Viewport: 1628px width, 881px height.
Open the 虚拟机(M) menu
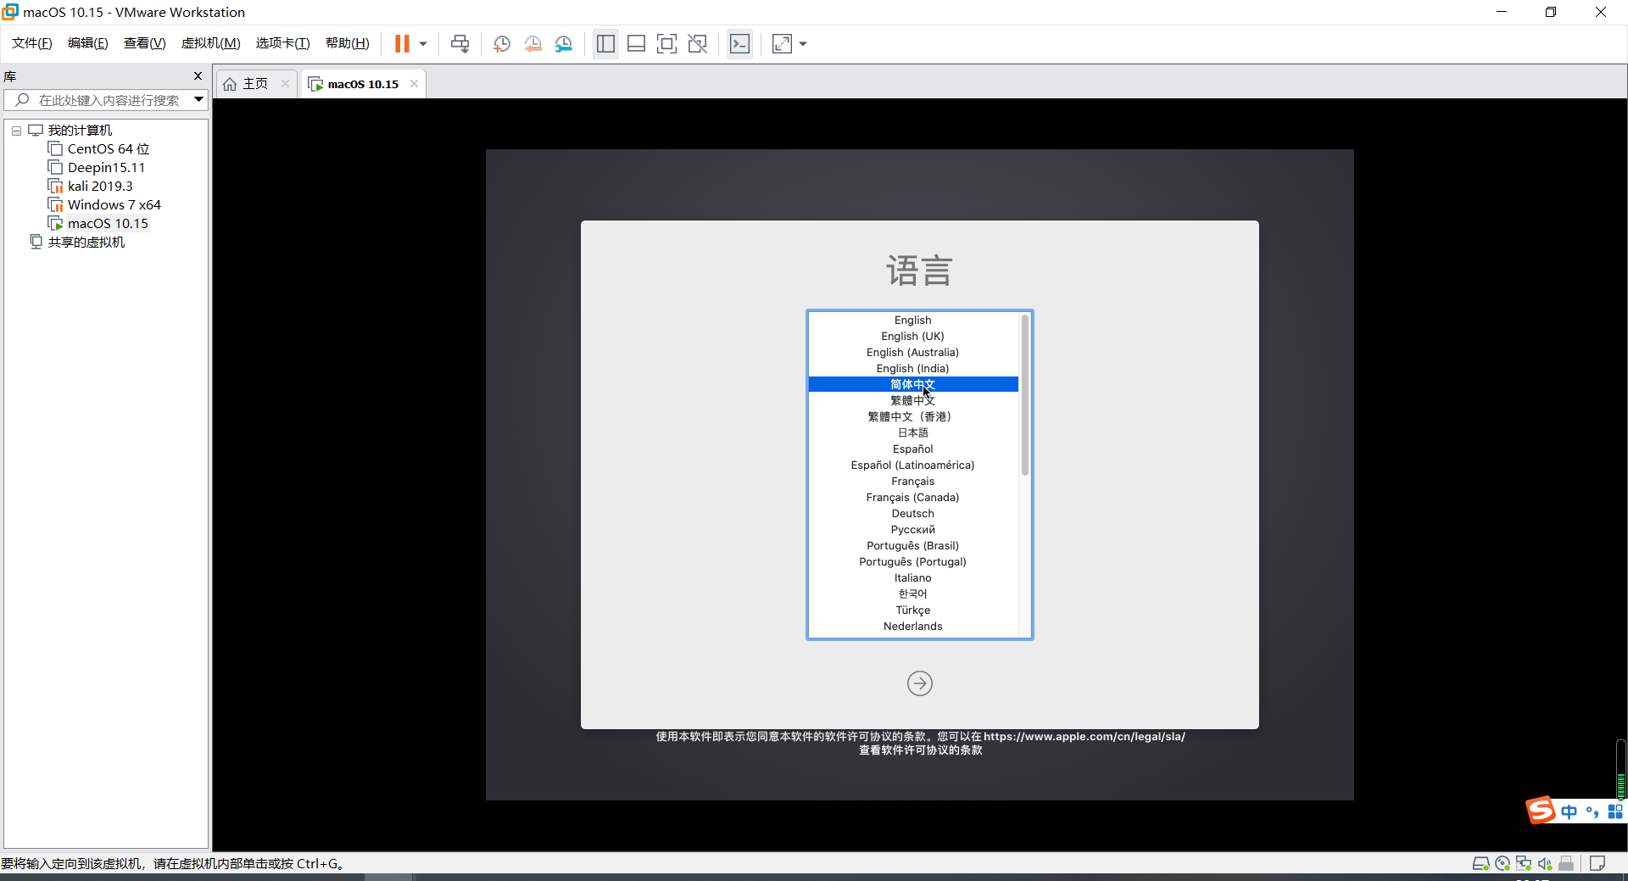211,43
